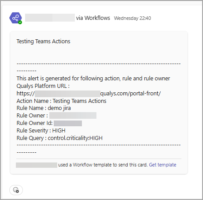Open the Get template link
The height and width of the screenshot is (200, 203).
point(162,165)
